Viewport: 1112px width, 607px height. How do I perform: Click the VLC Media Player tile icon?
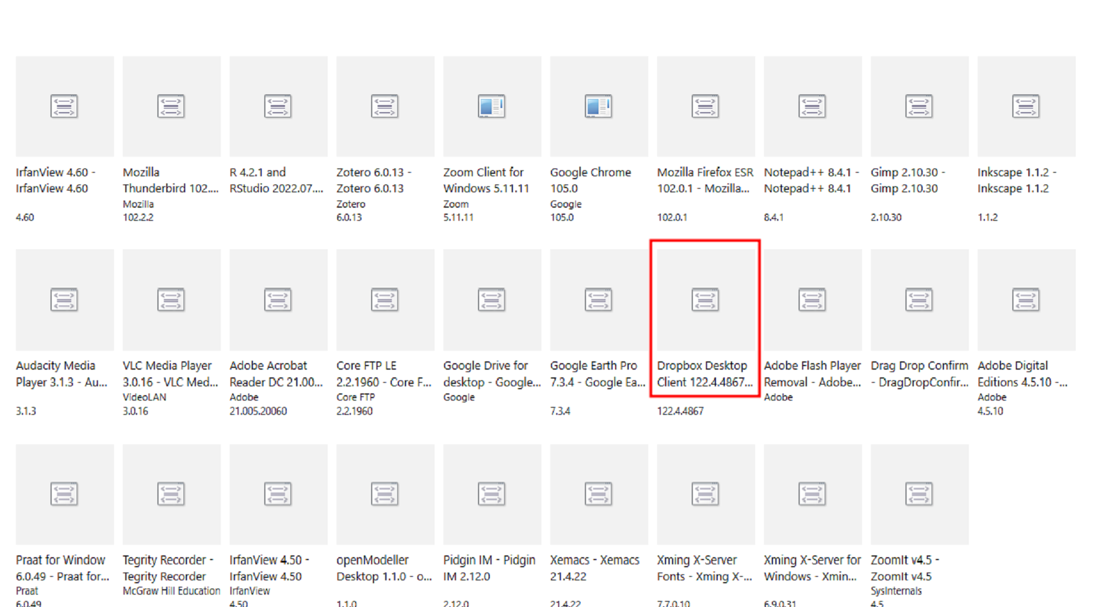pyautogui.click(x=171, y=300)
